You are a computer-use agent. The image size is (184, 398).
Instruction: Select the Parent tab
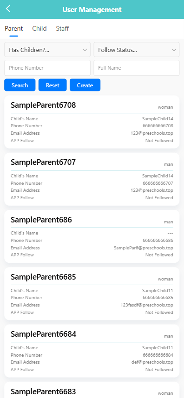click(13, 28)
